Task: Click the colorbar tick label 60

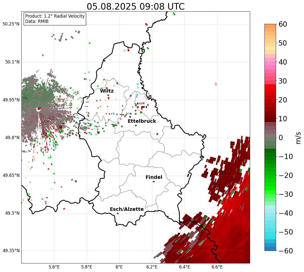Action: click(x=283, y=24)
